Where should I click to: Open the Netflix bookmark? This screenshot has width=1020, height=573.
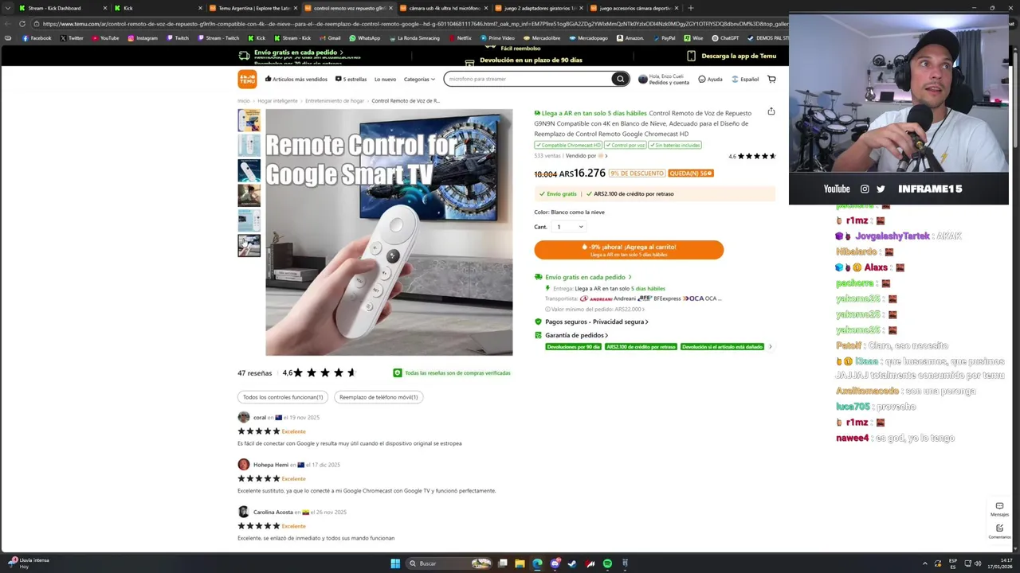tap(460, 37)
